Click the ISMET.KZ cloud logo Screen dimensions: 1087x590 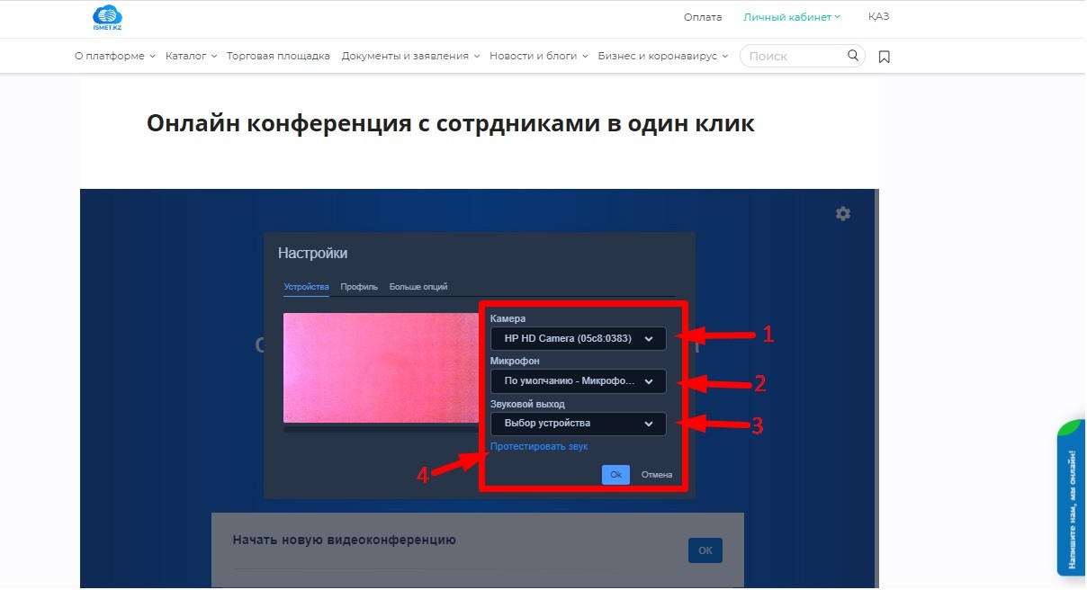pyautogui.click(x=107, y=17)
